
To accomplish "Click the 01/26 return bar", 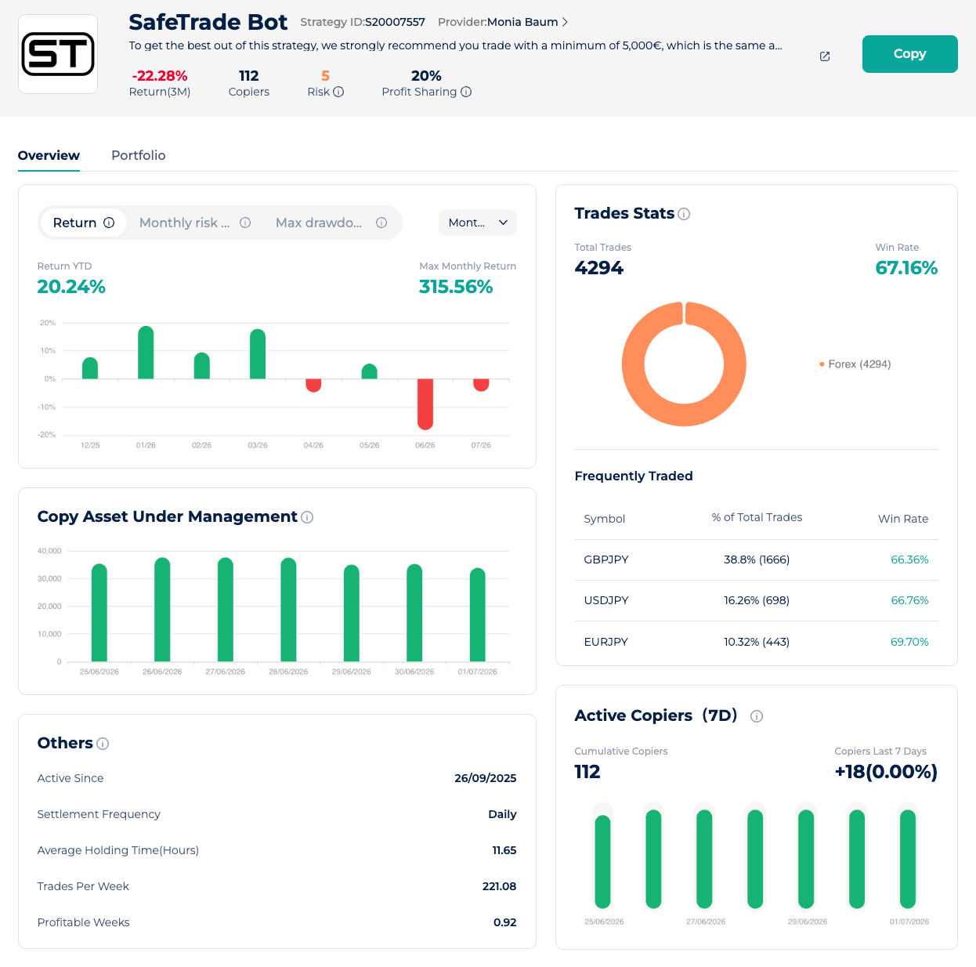I will tap(146, 352).
